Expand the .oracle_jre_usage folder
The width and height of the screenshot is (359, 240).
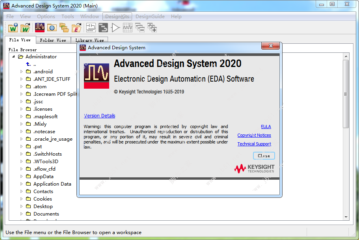(x=21, y=139)
